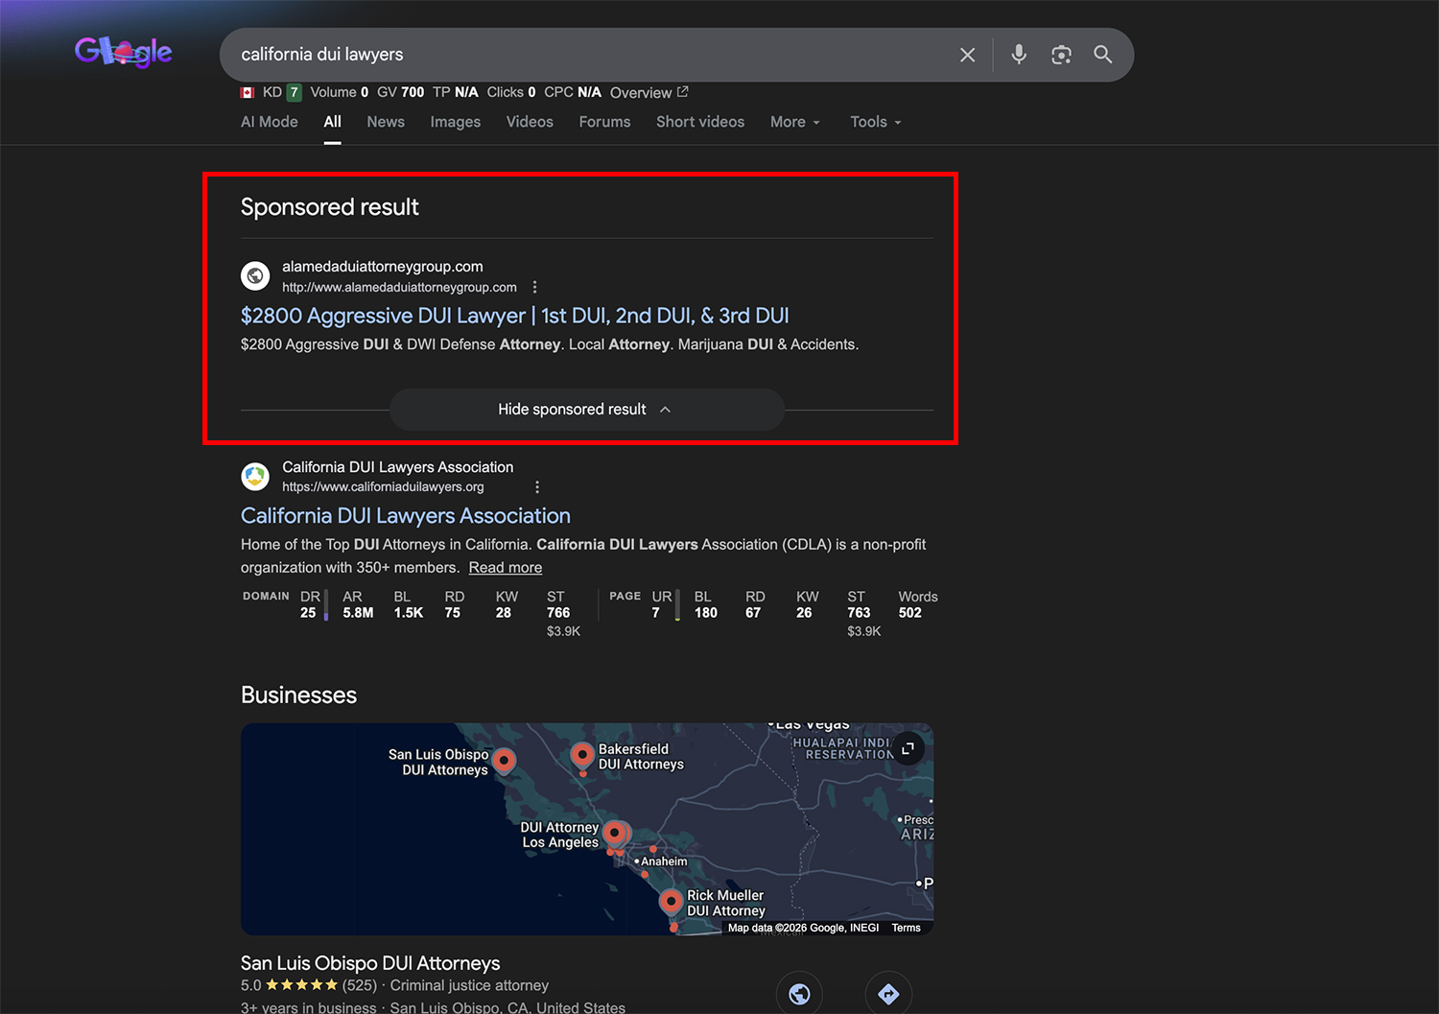
Task: Click the Read more link
Action: click(505, 568)
